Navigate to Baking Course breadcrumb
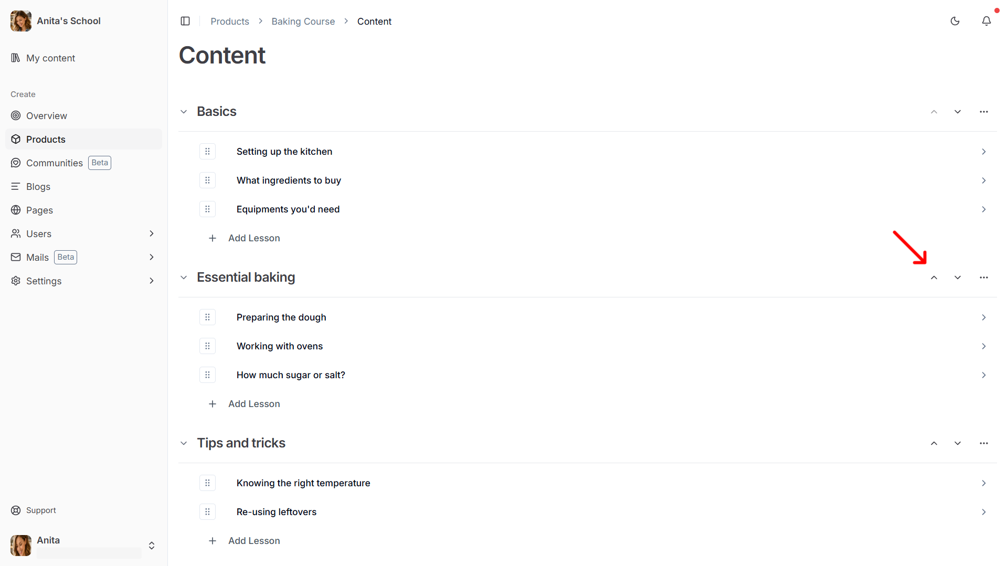This screenshot has height=566, width=1007. click(x=303, y=22)
